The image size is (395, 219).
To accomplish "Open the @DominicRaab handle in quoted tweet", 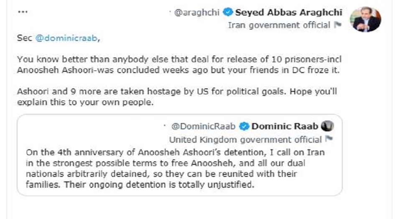I will (204, 126).
